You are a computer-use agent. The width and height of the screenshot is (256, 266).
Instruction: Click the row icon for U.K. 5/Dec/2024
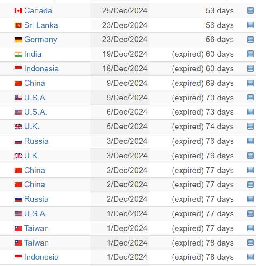tap(251, 126)
